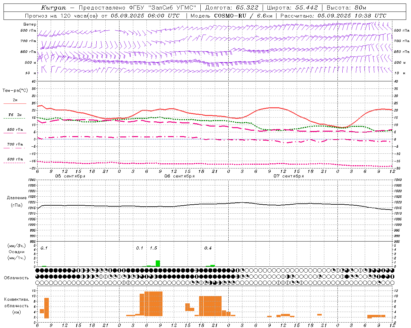Click the station name Kurgan in the header
The image size is (411, 328).
click(x=54, y=8)
